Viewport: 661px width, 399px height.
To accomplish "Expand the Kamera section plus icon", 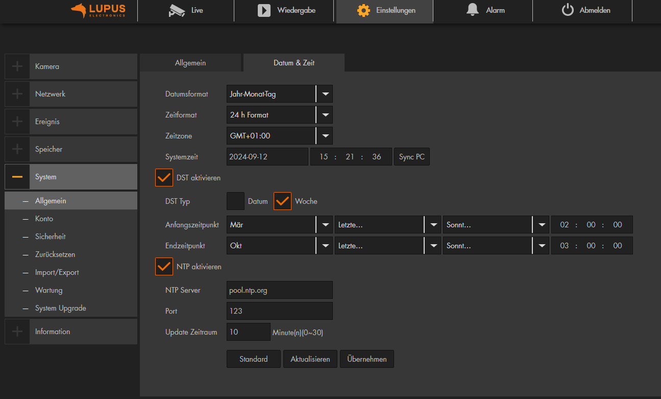I will tap(17, 66).
